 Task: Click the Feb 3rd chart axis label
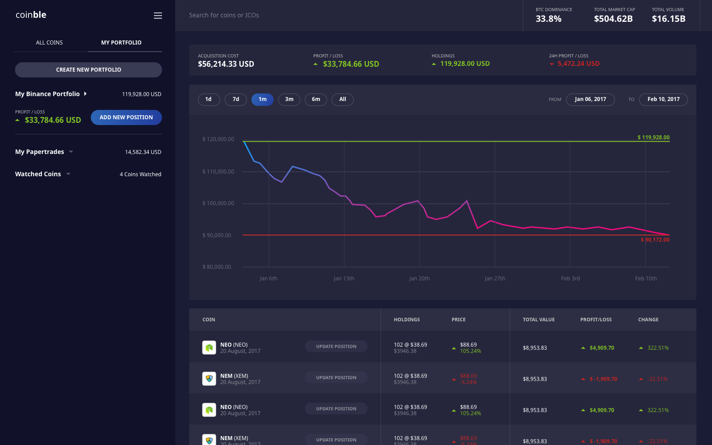click(x=570, y=279)
